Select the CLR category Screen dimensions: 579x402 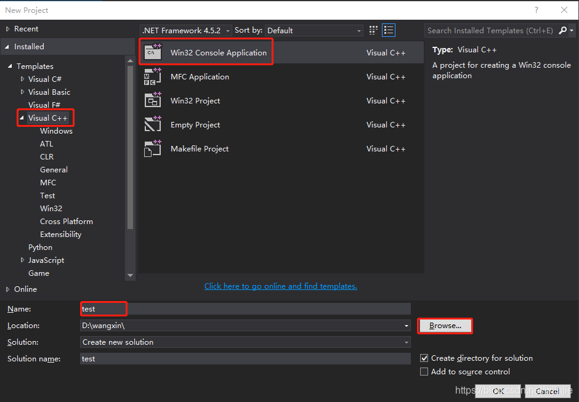tap(47, 157)
